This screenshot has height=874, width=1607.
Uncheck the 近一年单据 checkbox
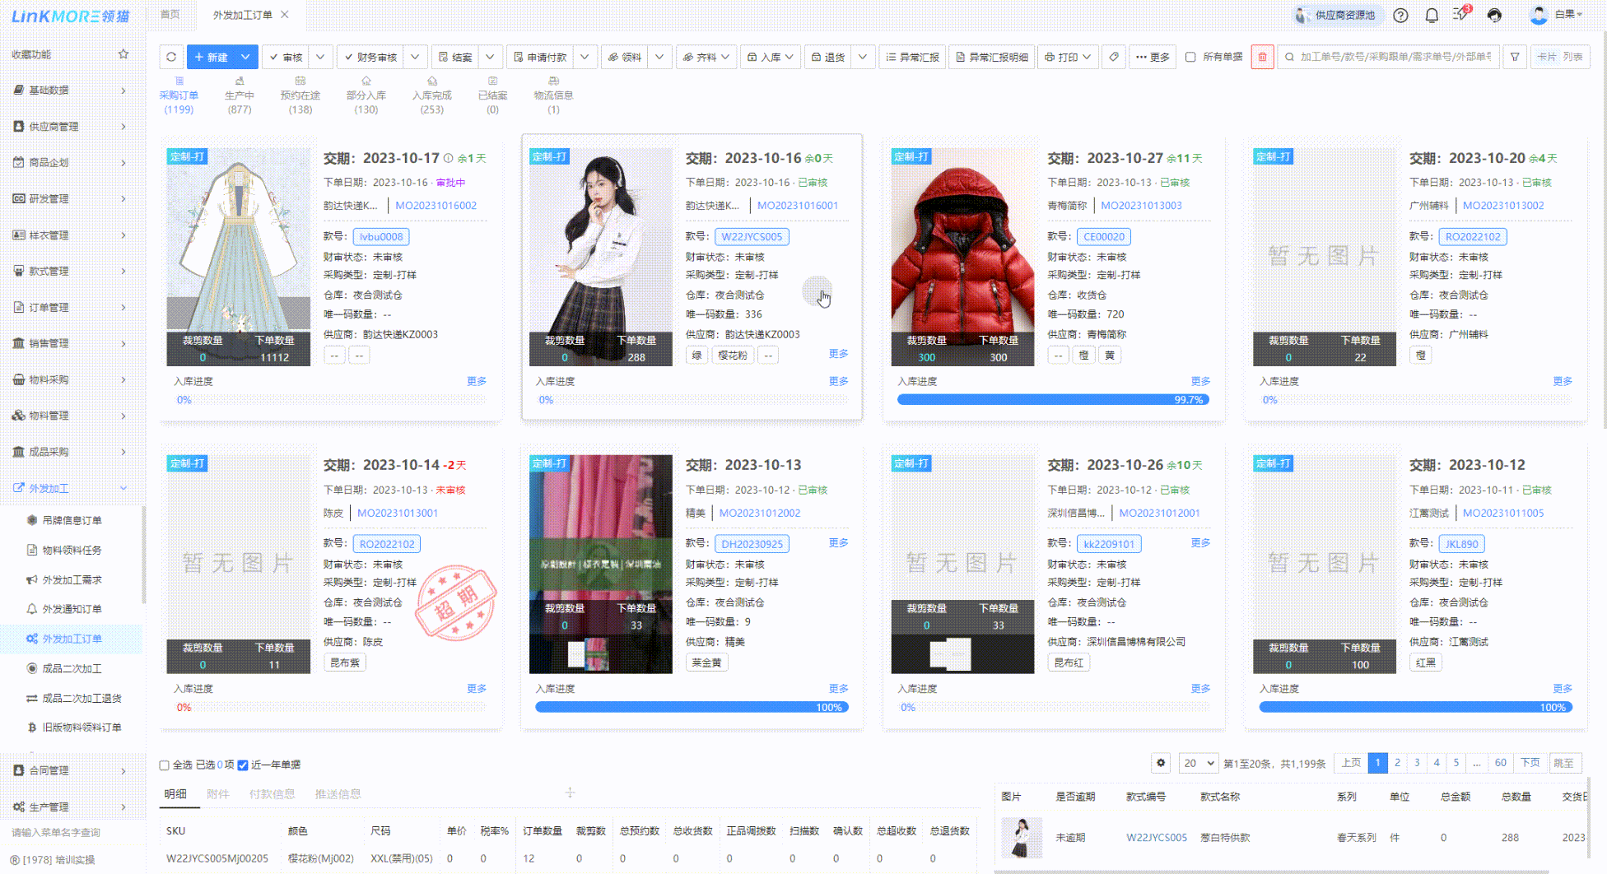tap(243, 765)
